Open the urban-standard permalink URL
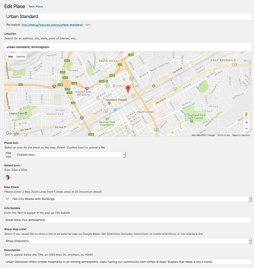 click(52, 25)
